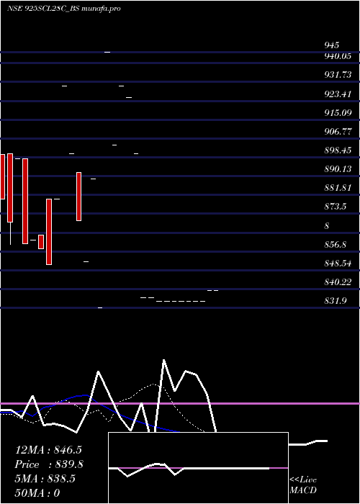Click the 848.54 price level label
This screenshot has height=504, width=360.
click(338, 264)
